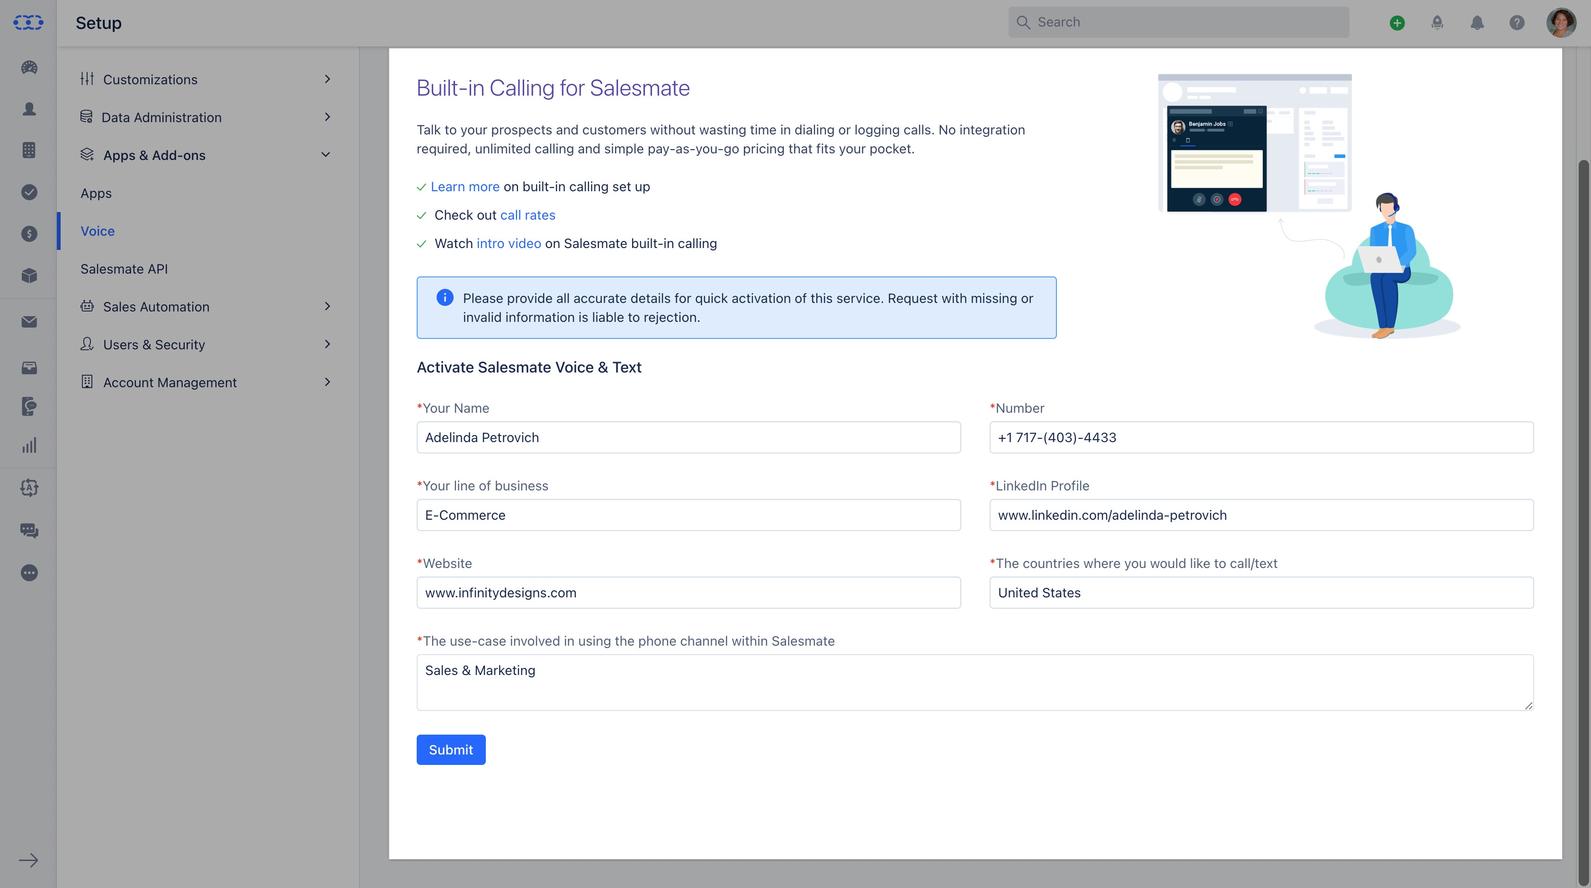Screen dimensions: 1591x888
Task: Open the rocket updates icon
Action: point(1437,23)
